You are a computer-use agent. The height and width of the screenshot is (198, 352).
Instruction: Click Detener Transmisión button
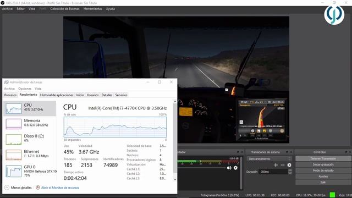323,158
